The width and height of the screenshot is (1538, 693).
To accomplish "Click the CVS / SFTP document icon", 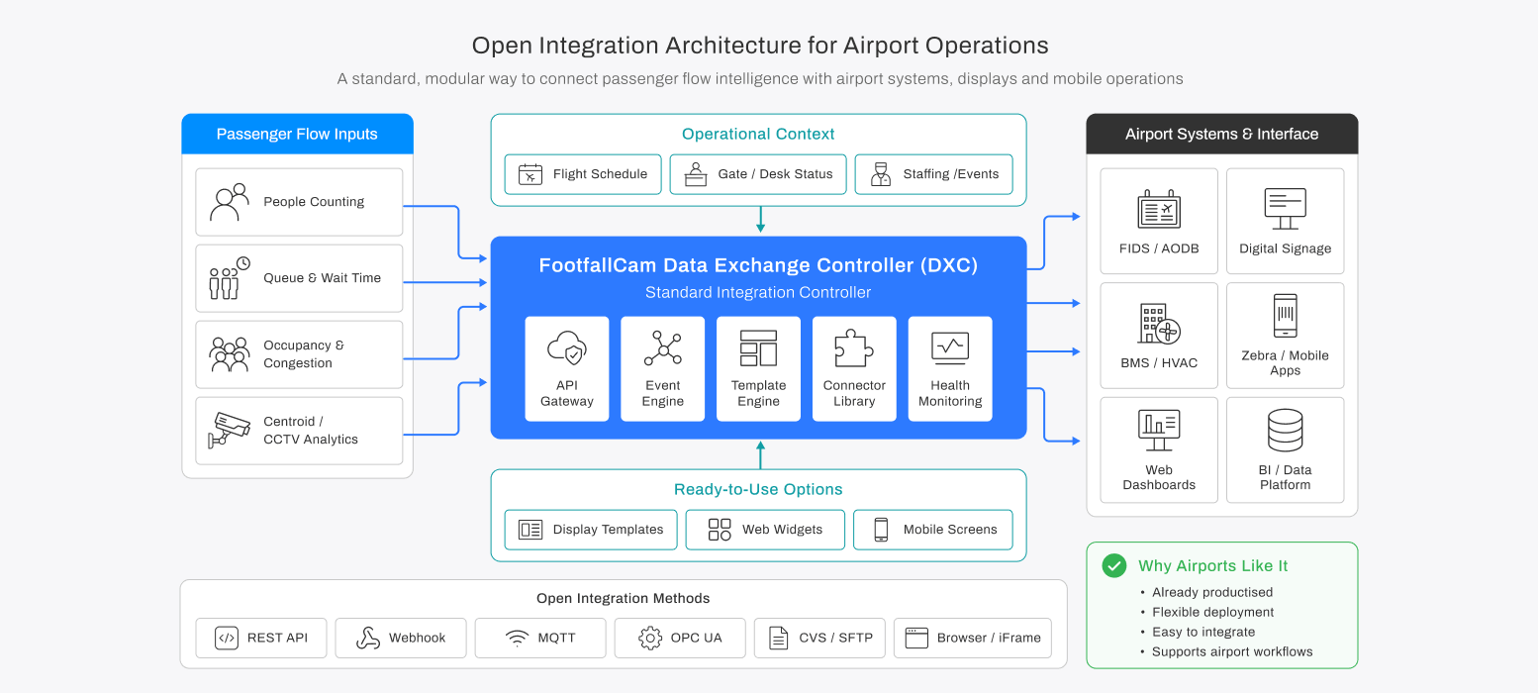I will click(x=779, y=639).
